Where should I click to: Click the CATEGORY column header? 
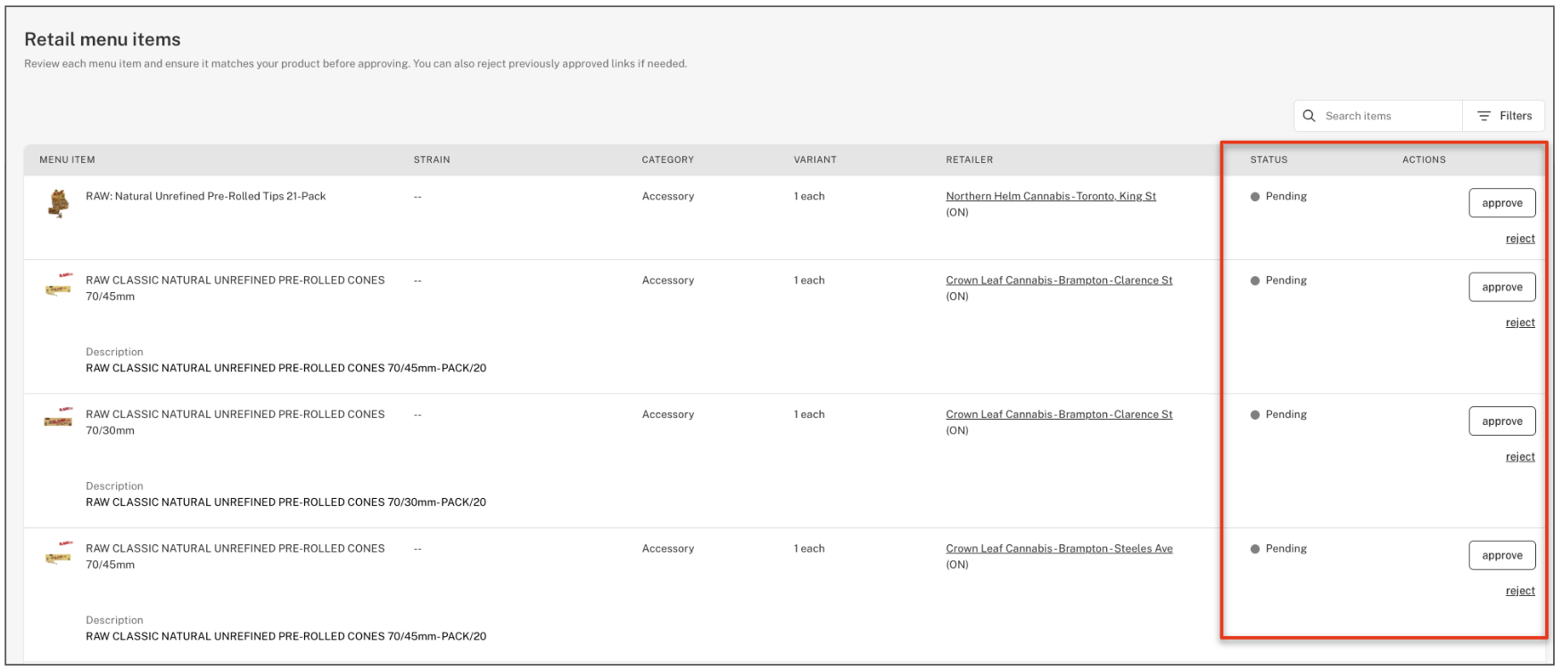tap(667, 159)
